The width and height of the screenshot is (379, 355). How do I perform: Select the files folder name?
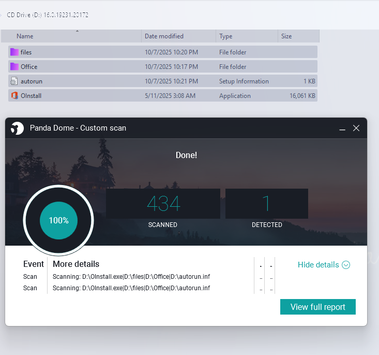[x=26, y=52]
